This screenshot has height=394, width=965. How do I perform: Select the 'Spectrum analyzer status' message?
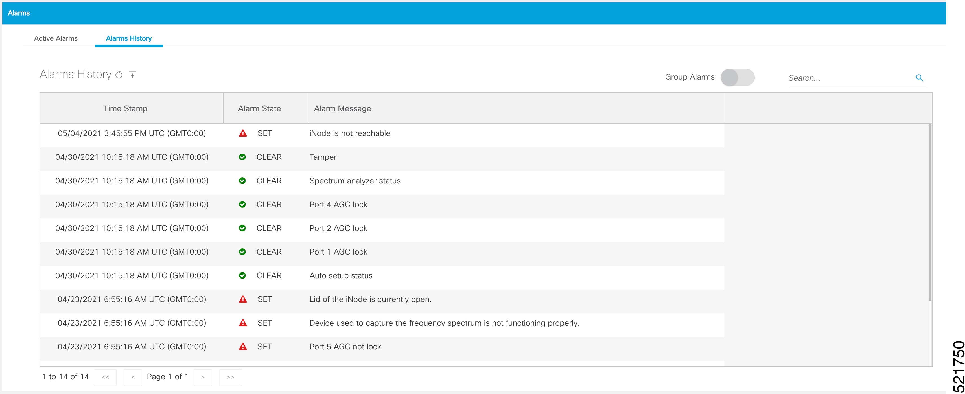(x=355, y=181)
